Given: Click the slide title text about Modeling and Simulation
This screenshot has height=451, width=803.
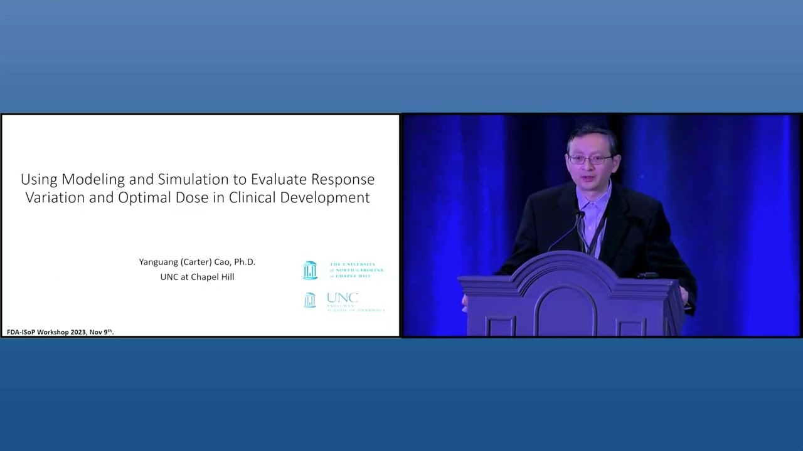Looking at the screenshot, I should coord(198,188).
